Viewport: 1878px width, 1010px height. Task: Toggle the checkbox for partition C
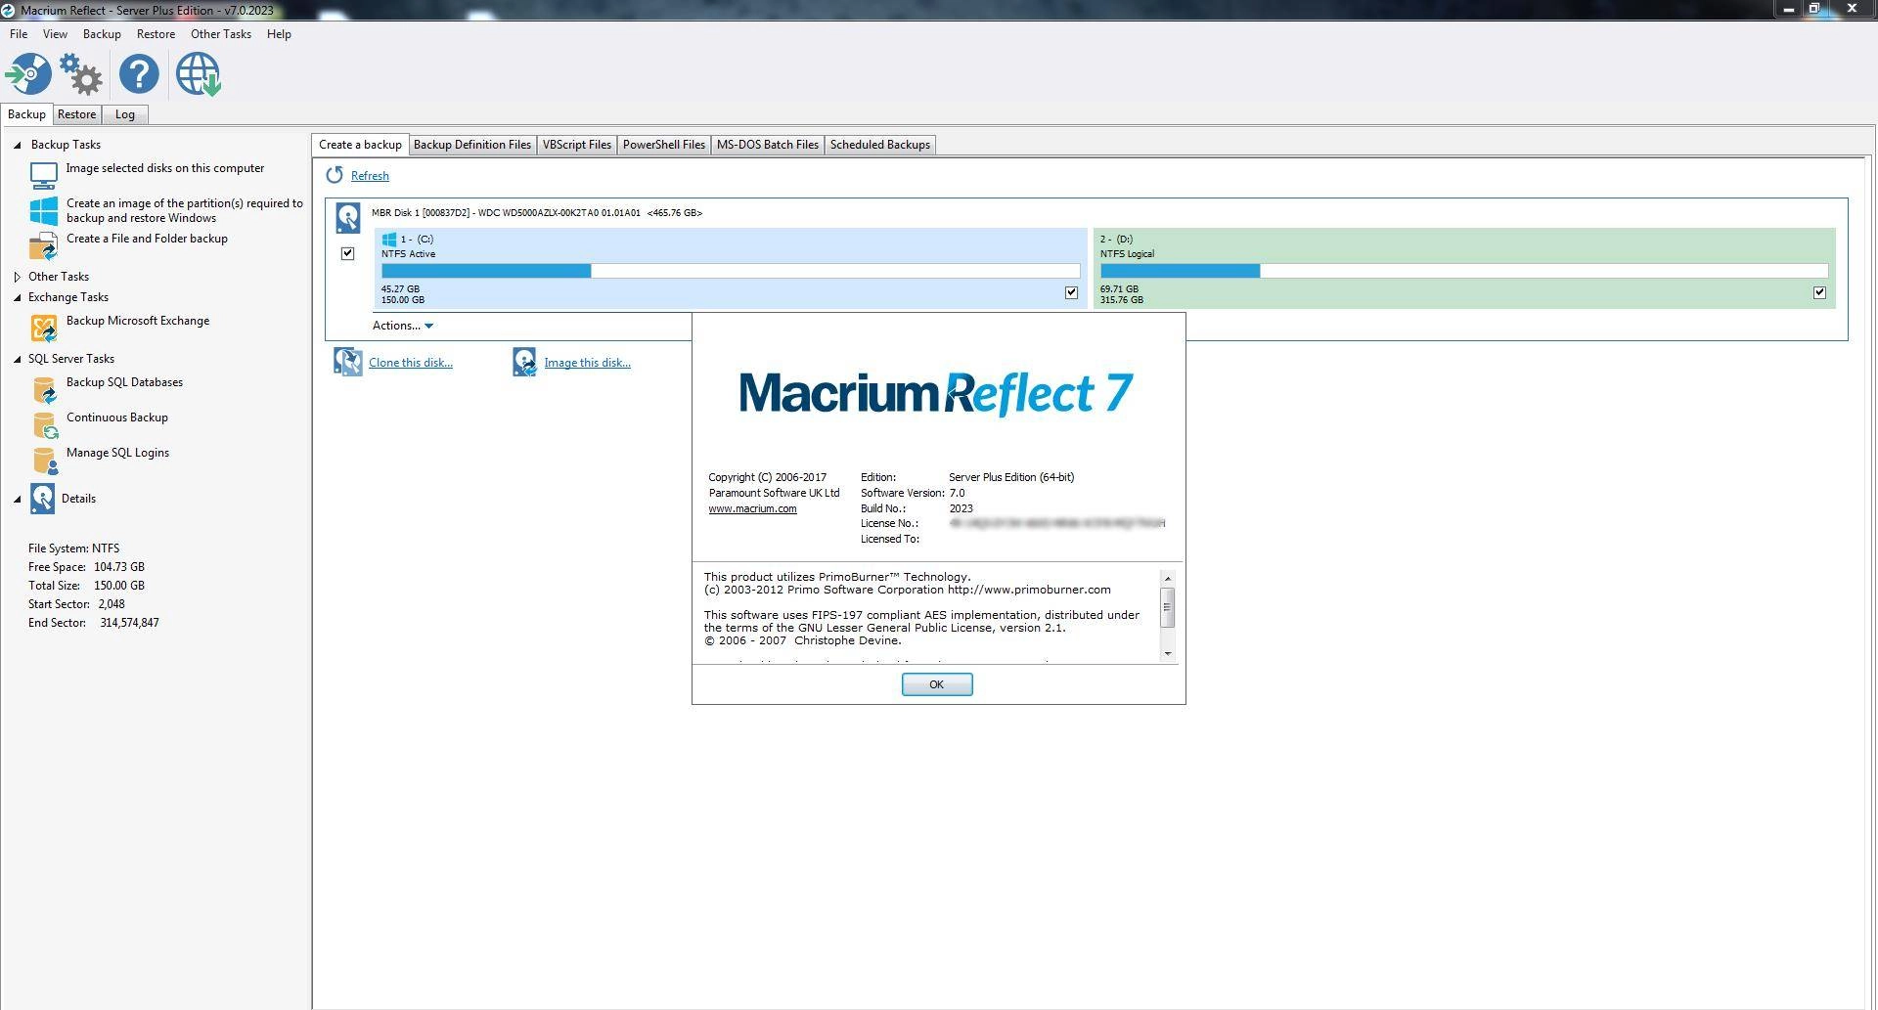point(1071,292)
